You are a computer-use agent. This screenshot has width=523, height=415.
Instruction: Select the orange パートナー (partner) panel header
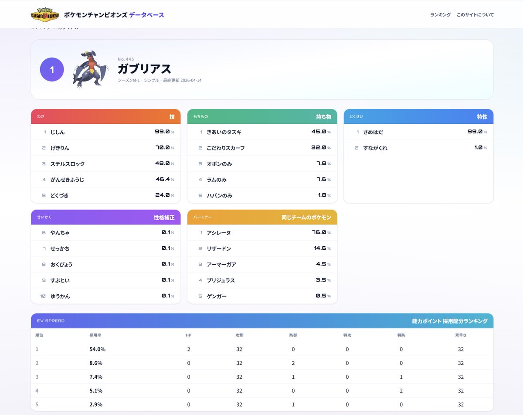(261, 217)
